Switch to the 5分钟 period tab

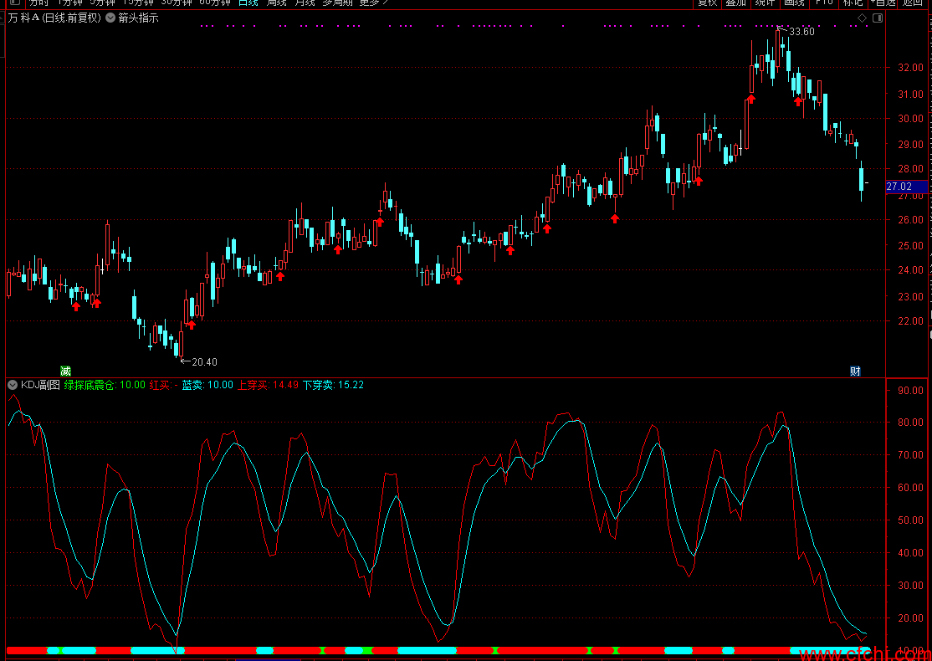pos(102,3)
